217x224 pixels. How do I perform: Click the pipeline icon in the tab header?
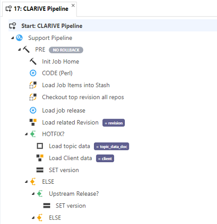coord(9,9)
